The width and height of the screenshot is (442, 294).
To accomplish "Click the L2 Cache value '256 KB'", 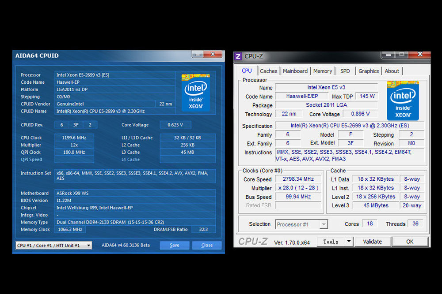I will [x=188, y=145].
